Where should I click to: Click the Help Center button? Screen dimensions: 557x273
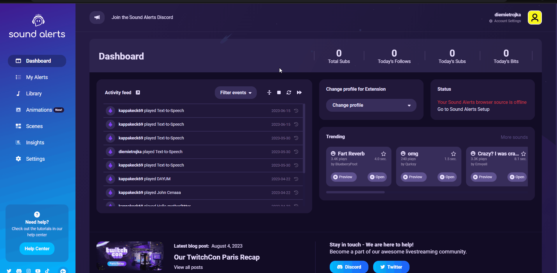(37, 249)
